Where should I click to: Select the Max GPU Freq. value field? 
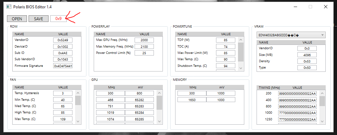coord(144,40)
